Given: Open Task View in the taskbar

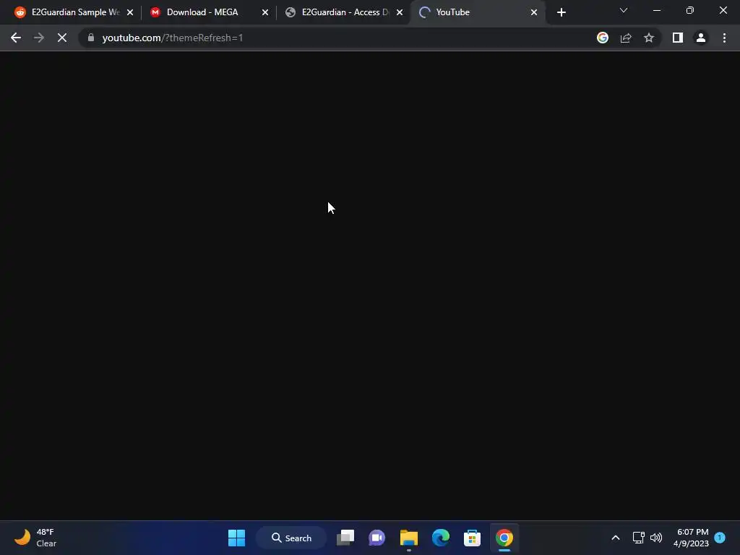Looking at the screenshot, I should (345, 538).
